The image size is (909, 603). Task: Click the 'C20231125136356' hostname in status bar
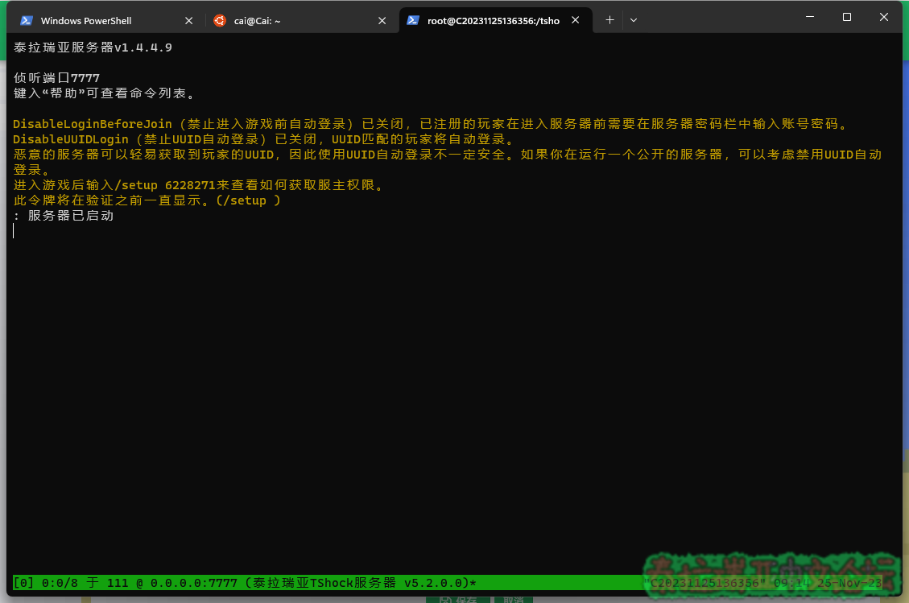(704, 583)
